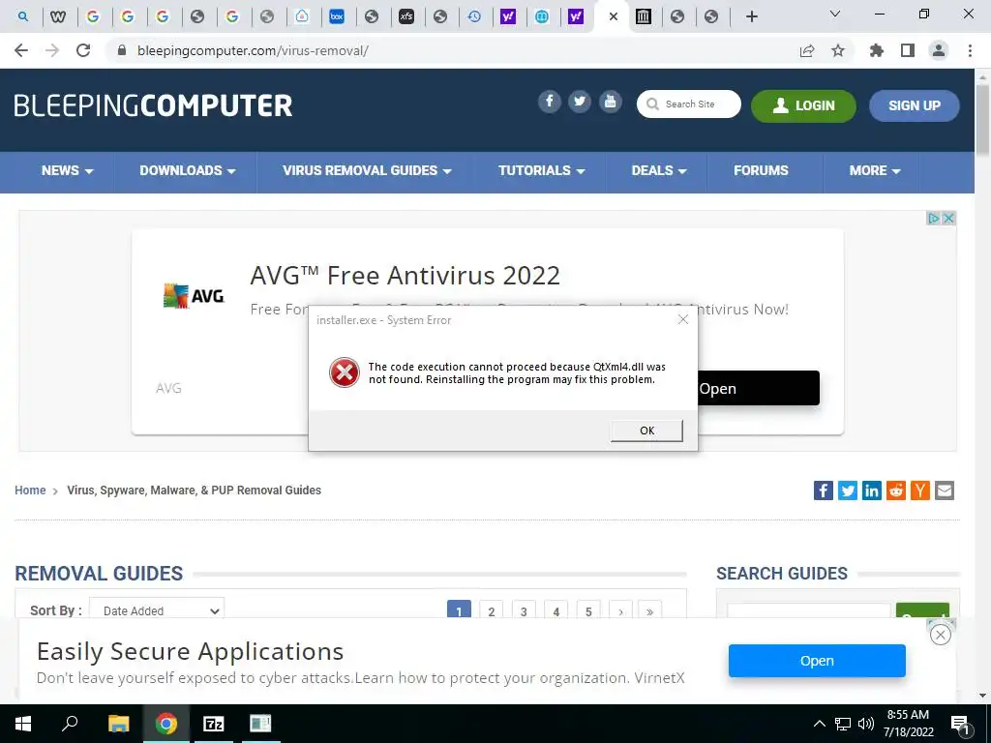
Task: Click blue Open button on bottom ad
Action: click(x=817, y=660)
